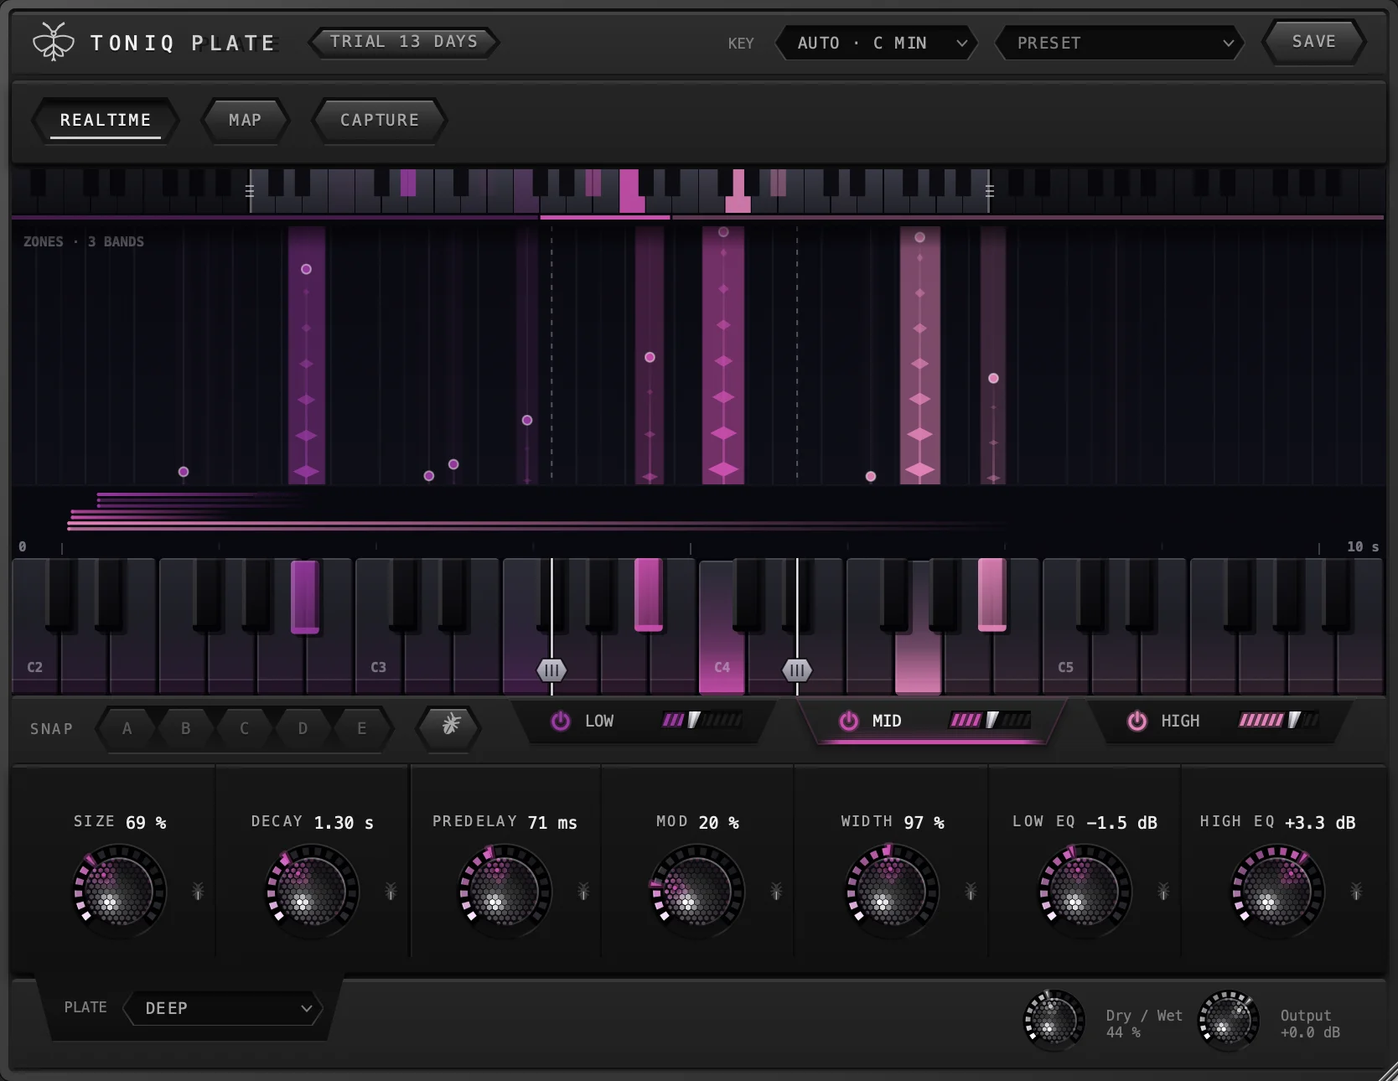1398x1081 pixels.
Task: Select the LOW band tab label
Action: pyautogui.click(x=599, y=721)
